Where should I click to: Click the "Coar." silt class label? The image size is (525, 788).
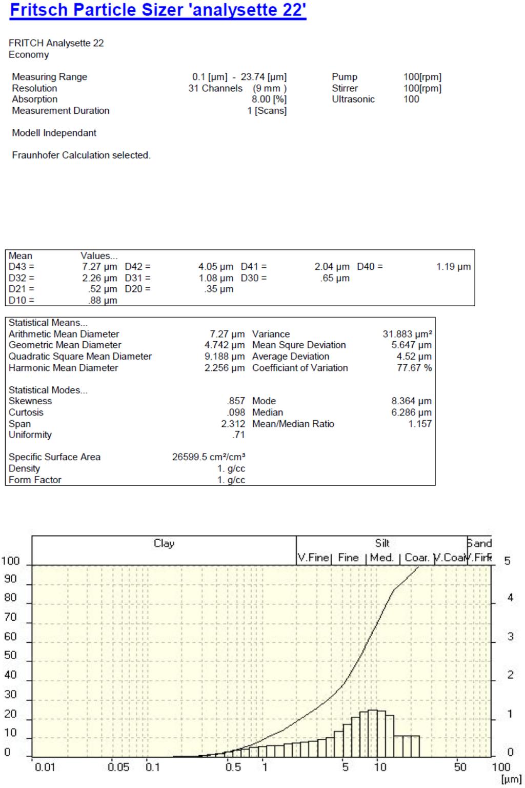click(x=417, y=558)
